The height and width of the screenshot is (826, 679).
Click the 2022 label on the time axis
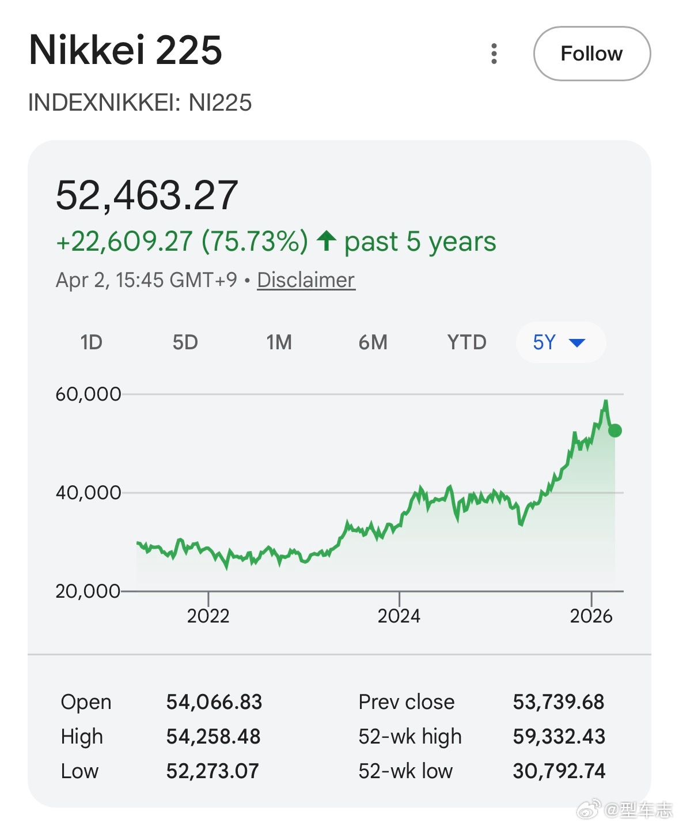208,616
